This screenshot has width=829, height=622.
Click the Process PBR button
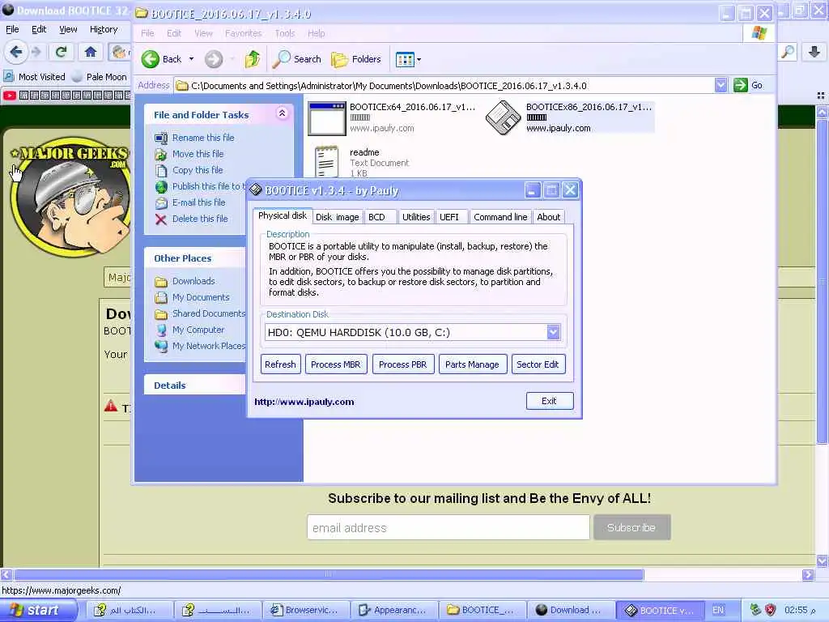coord(403,364)
